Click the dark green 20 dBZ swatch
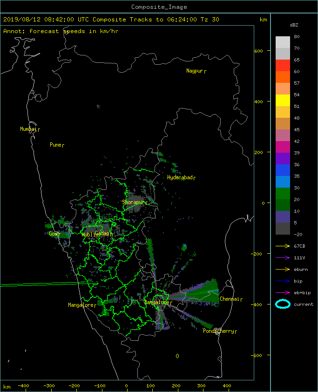The height and width of the screenshot is (392, 318). [x=283, y=205]
